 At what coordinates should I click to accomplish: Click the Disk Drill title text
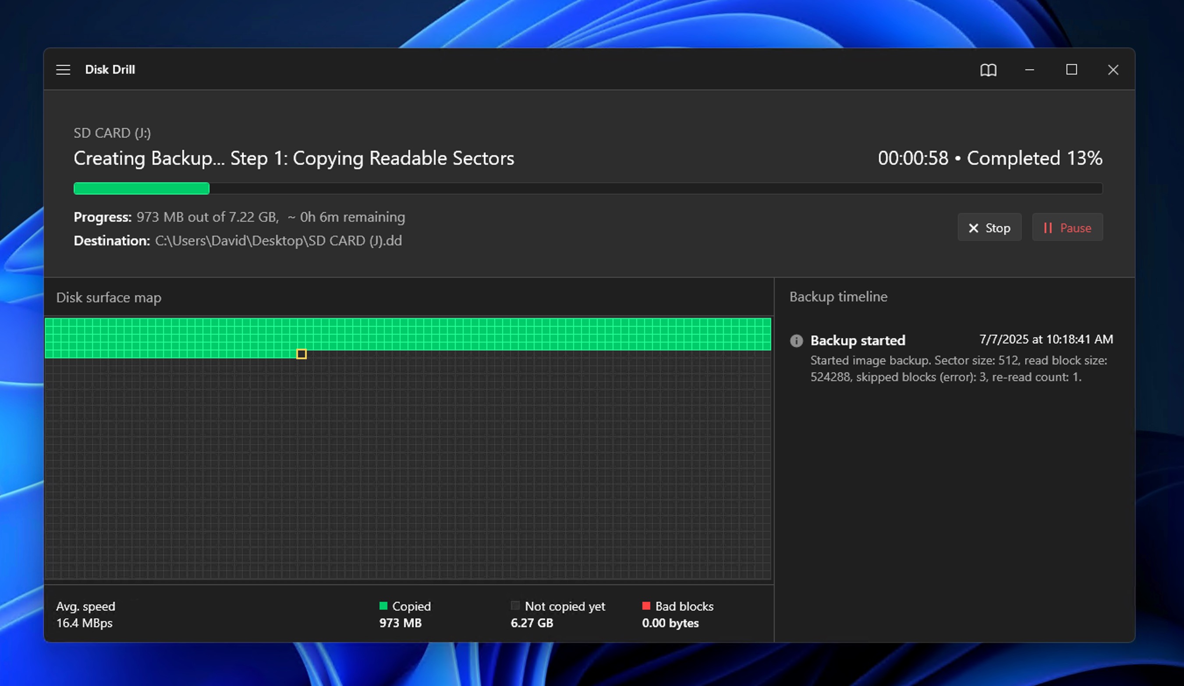coord(110,70)
